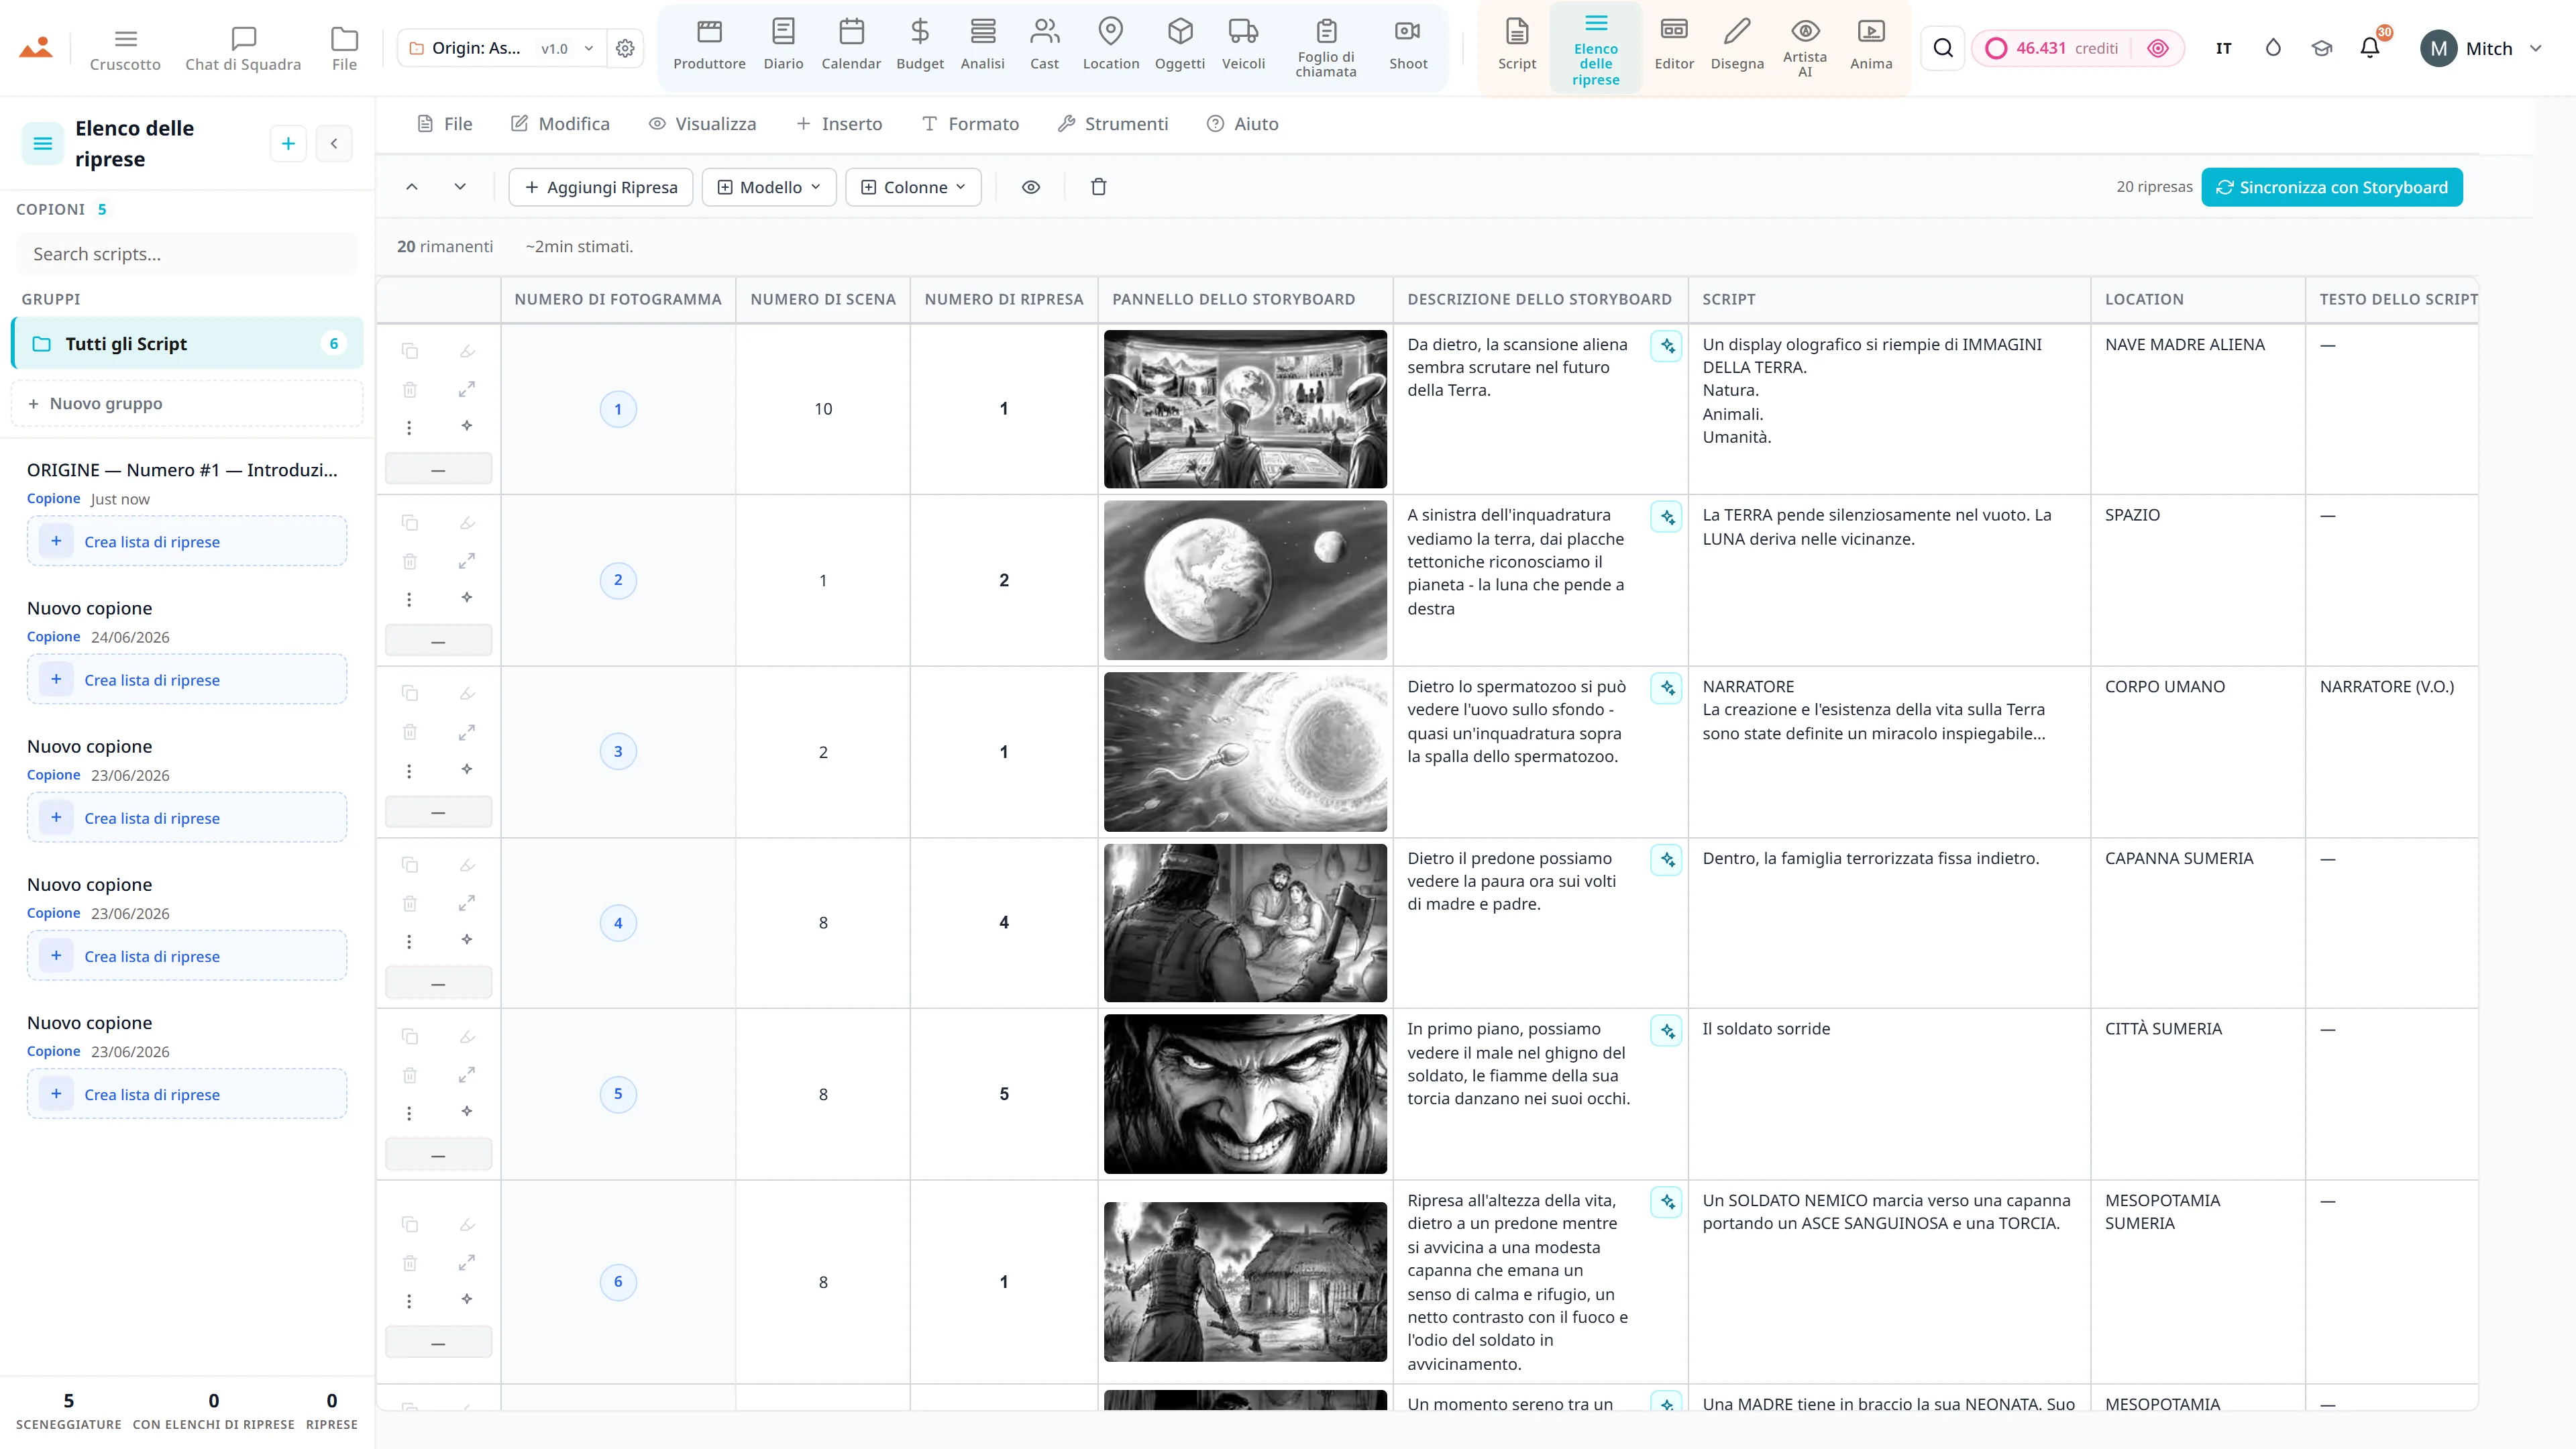
Task: Open the graduation cap tutorials icon
Action: 2321,48
